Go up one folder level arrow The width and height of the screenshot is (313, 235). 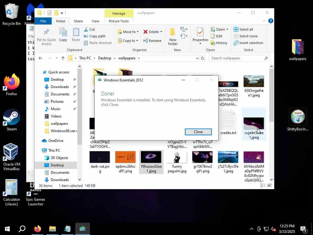click(x=63, y=58)
